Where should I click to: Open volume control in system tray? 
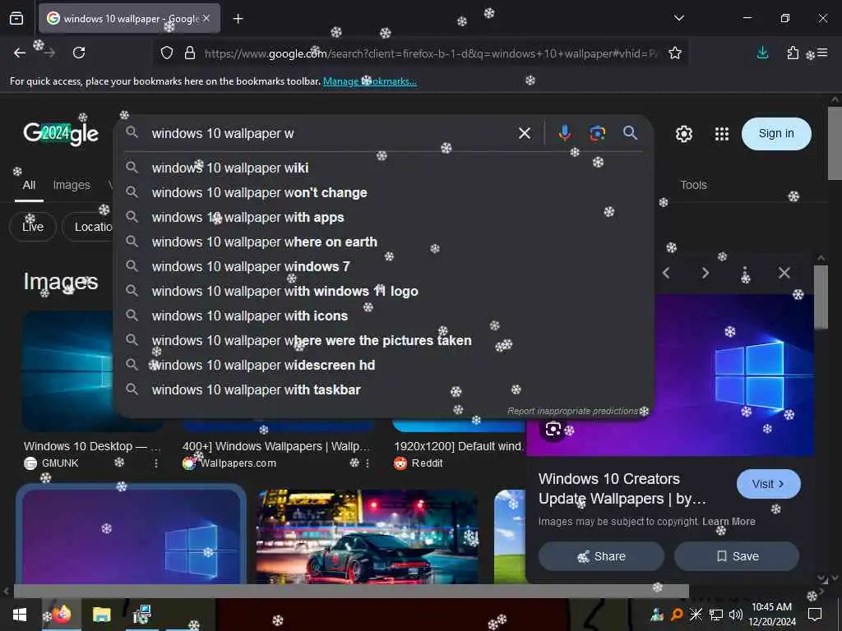tap(736, 615)
